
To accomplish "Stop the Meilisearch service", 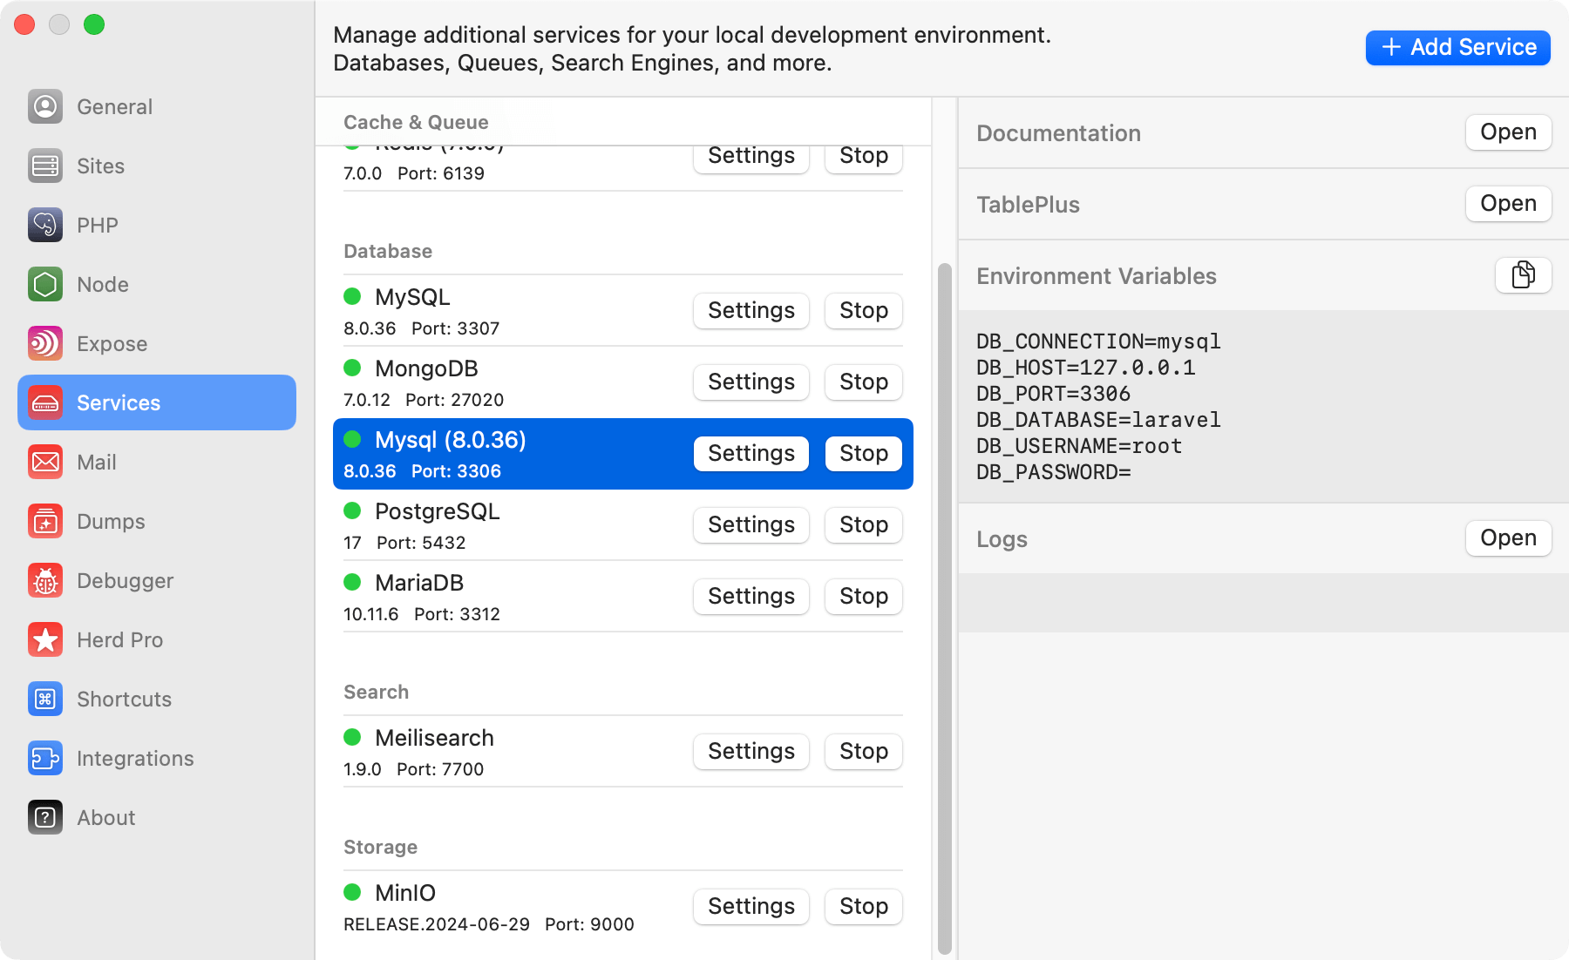I will (x=862, y=751).
